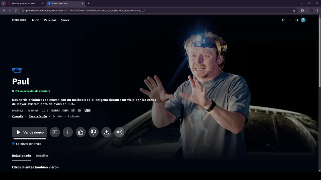
Task: Open the Chrome three-dot menu
Action: pos(317,10)
